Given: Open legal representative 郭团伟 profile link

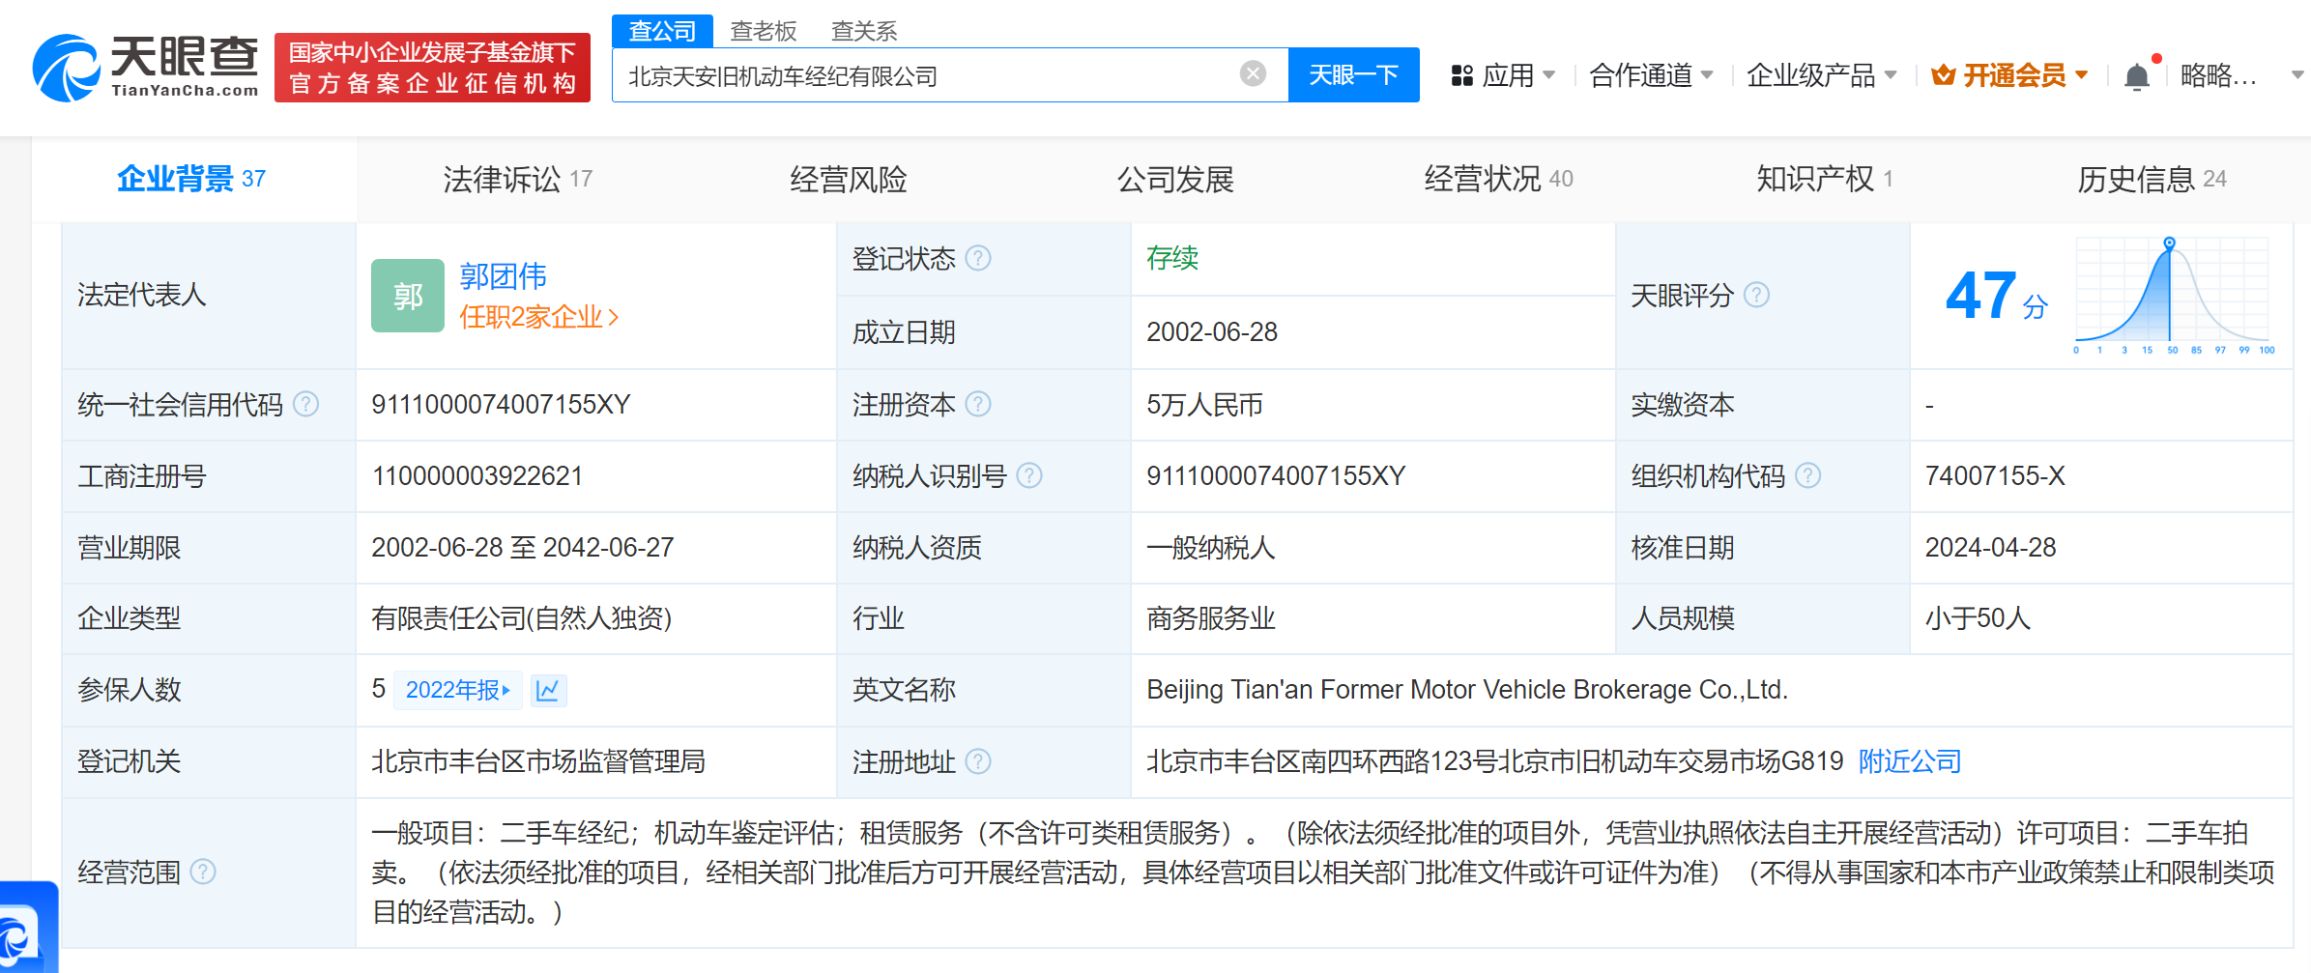Looking at the screenshot, I should click(x=503, y=276).
